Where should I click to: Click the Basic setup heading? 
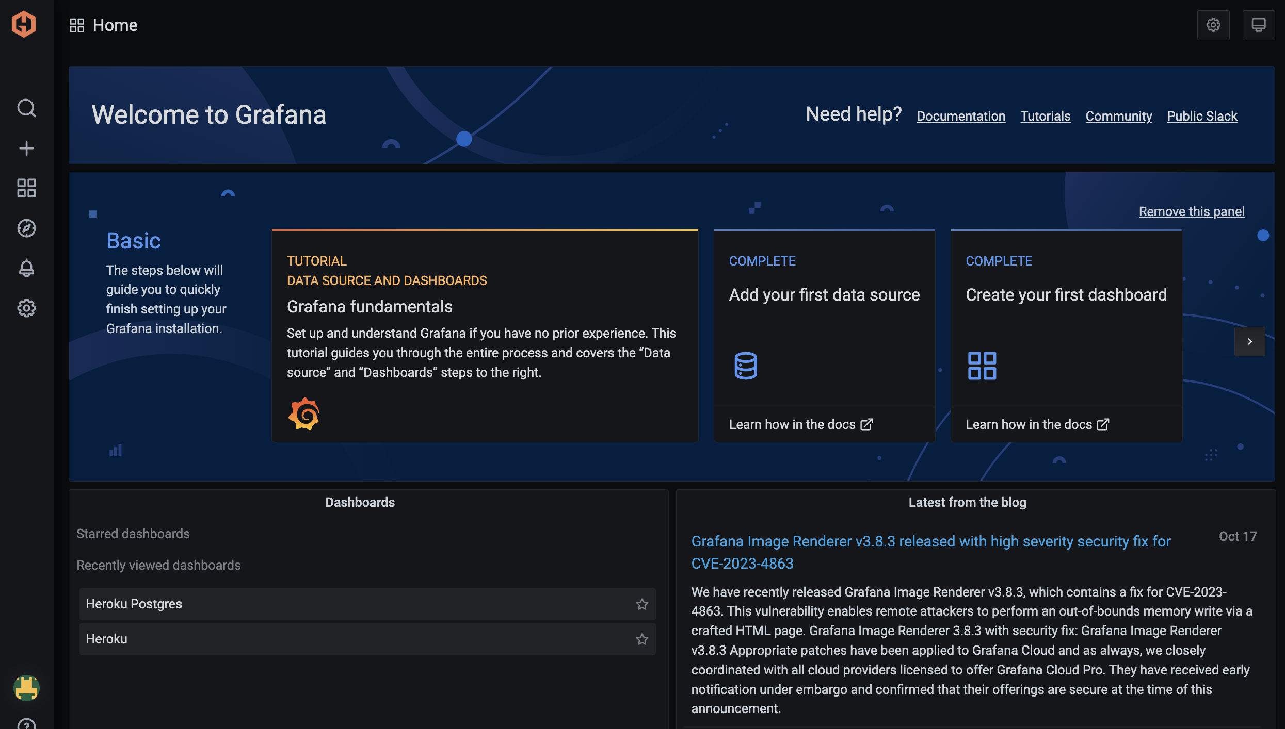(x=134, y=241)
